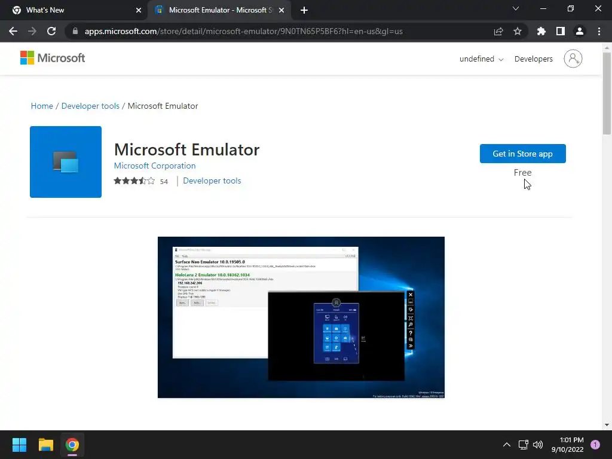Screen dimensions: 612x459
Task: Click the Microsoft logo
Action: pos(53,58)
